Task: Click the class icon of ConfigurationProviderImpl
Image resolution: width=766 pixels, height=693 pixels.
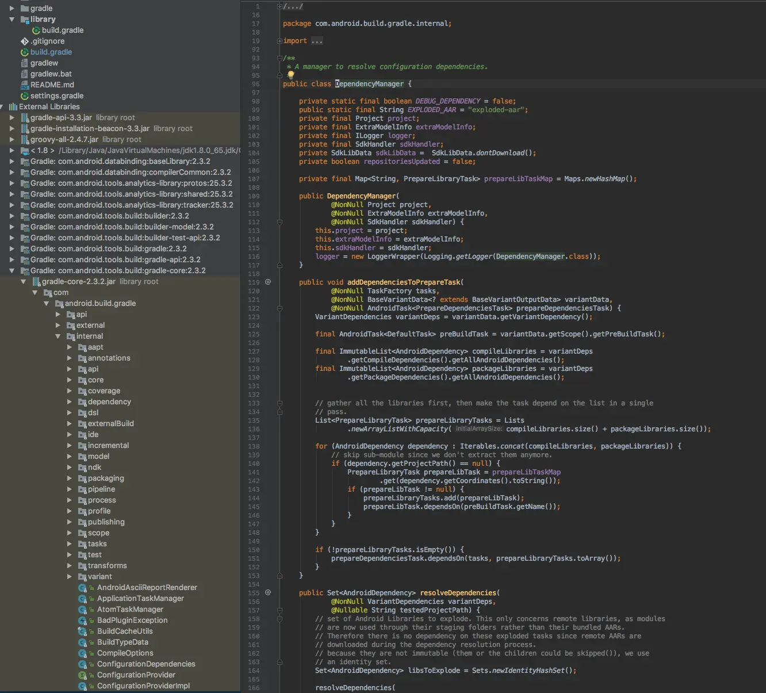Action: pyautogui.click(x=82, y=686)
